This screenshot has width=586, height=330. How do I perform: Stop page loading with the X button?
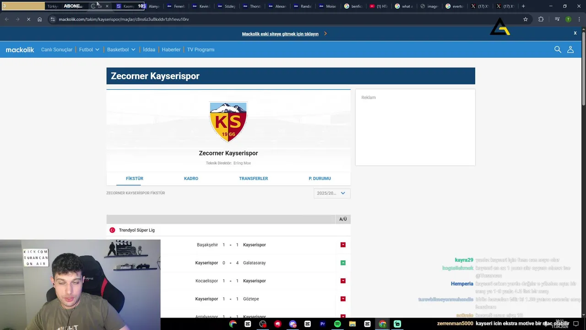coord(28,19)
